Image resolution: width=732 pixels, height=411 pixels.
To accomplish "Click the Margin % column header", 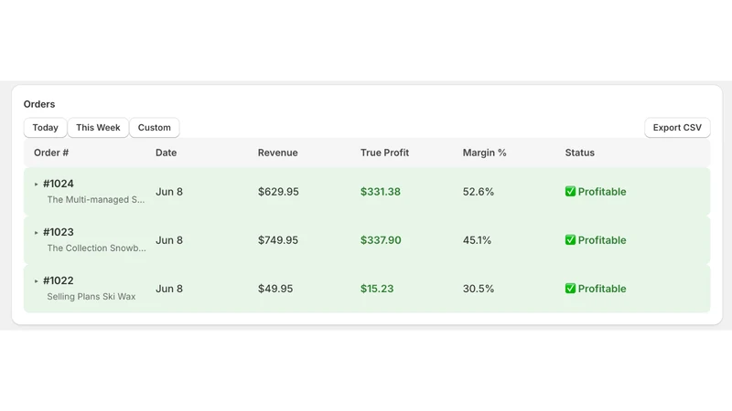I will point(485,153).
